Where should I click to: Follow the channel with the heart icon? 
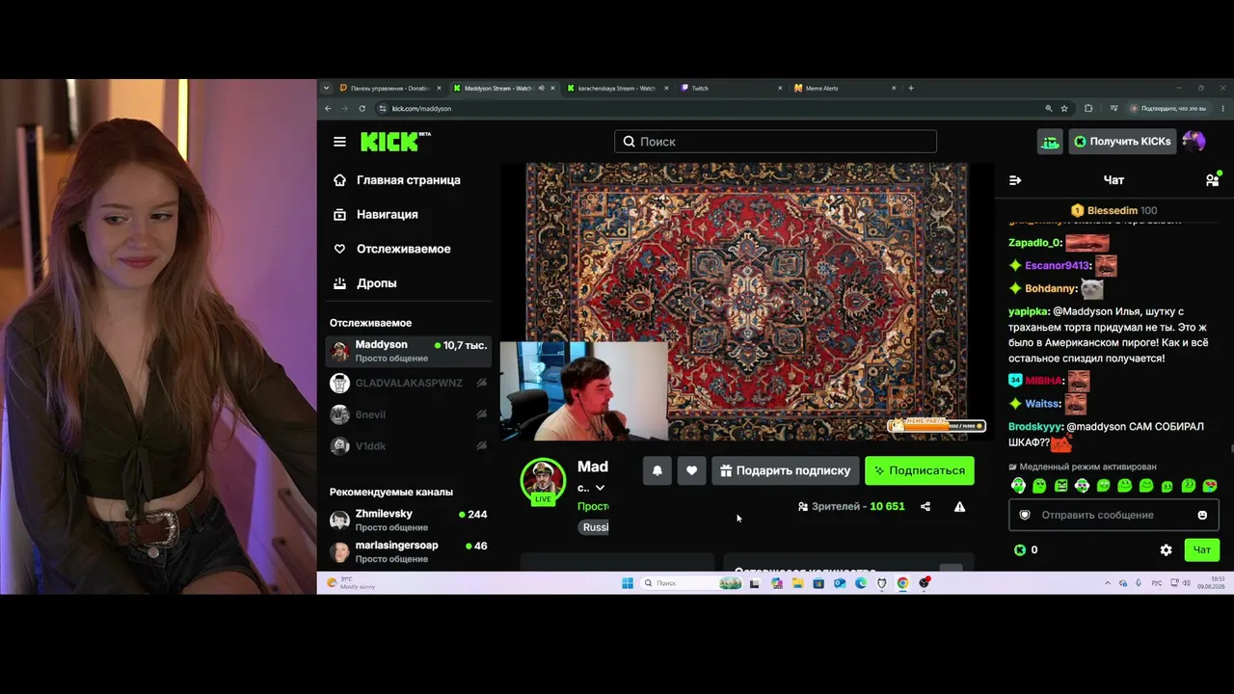coord(691,470)
